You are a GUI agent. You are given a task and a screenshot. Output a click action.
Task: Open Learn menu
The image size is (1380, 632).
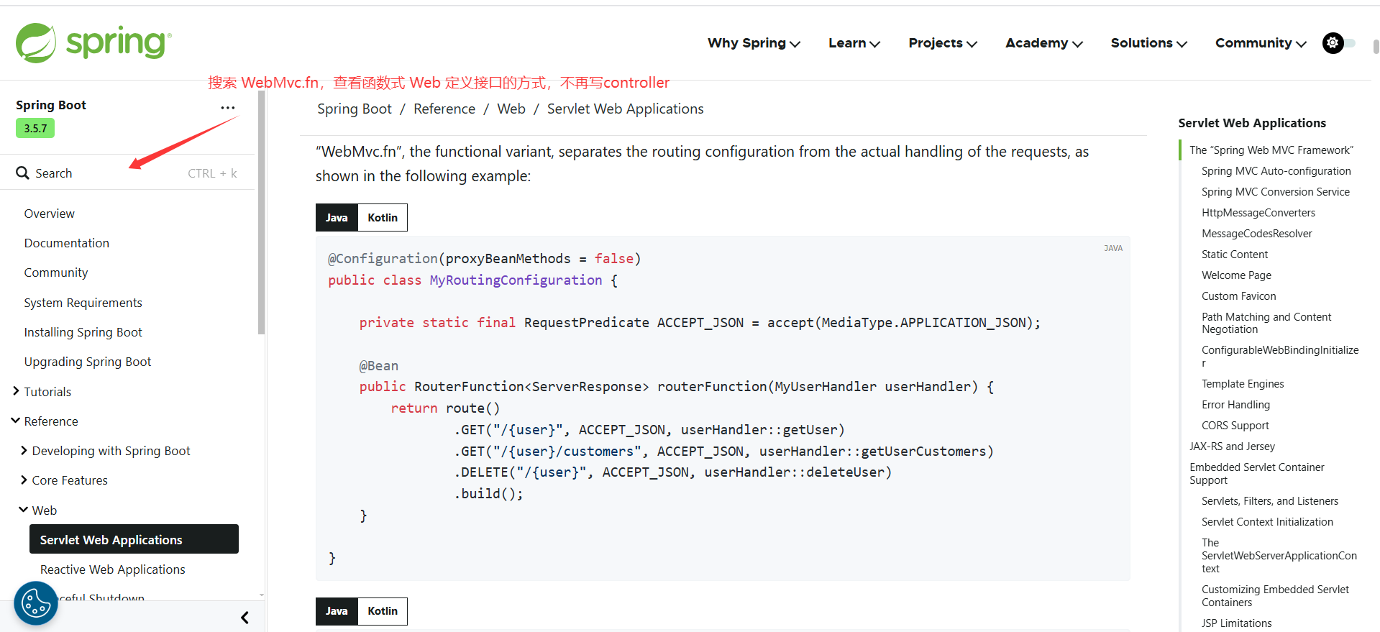pyautogui.click(x=854, y=43)
